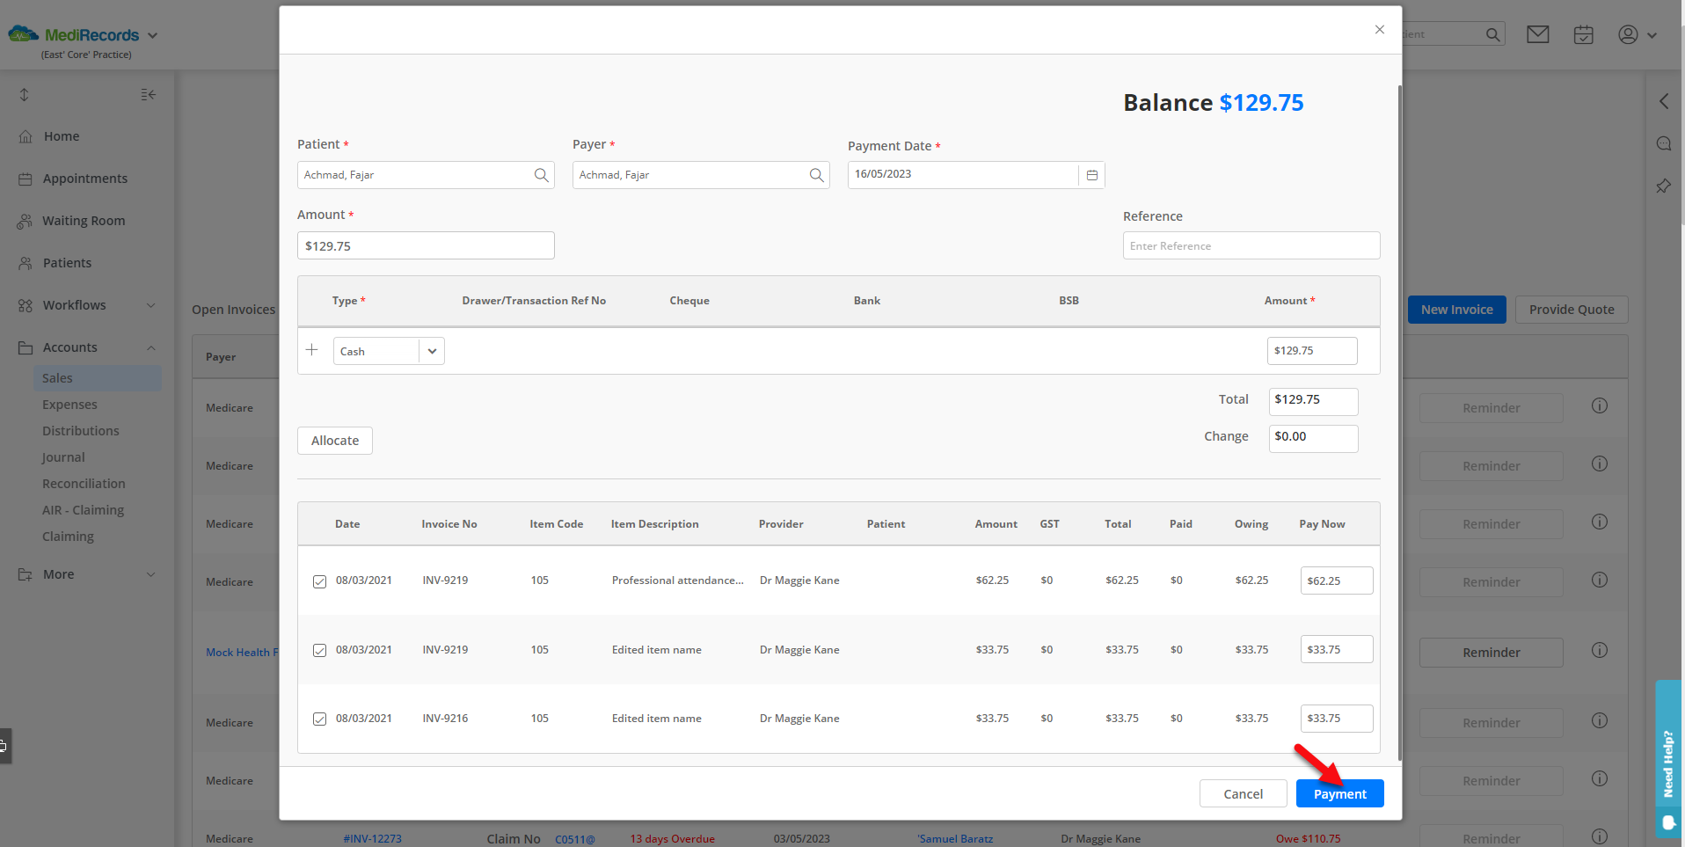Open the mail envelope icon in header

point(1538,34)
